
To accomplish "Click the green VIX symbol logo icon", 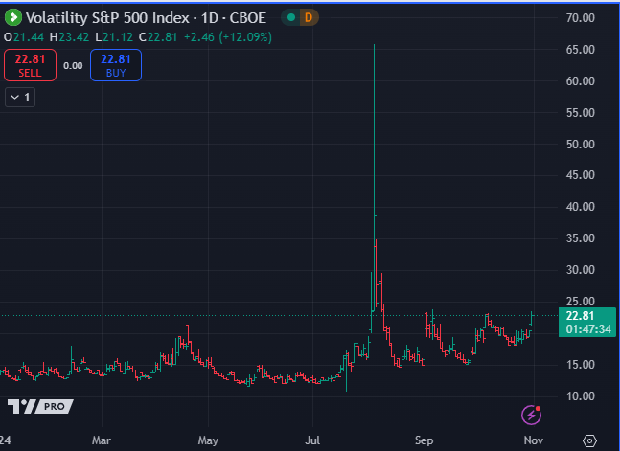I will (x=13, y=18).
